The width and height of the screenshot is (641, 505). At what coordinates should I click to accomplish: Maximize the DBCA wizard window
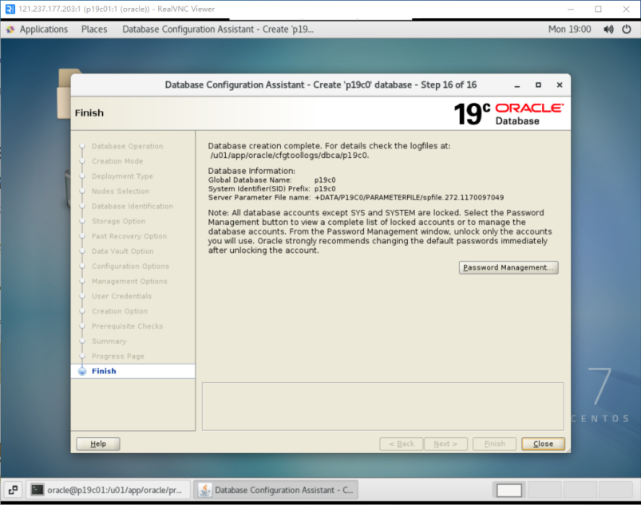coord(538,85)
